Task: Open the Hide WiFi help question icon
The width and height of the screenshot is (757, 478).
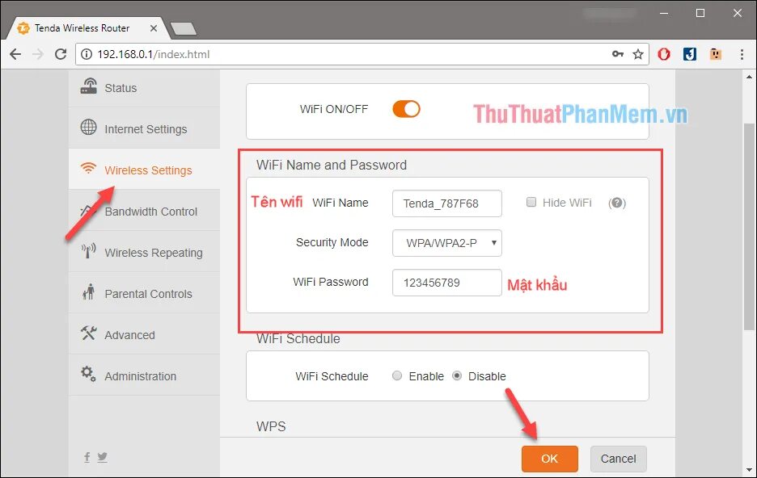Action: pyautogui.click(x=617, y=203)
